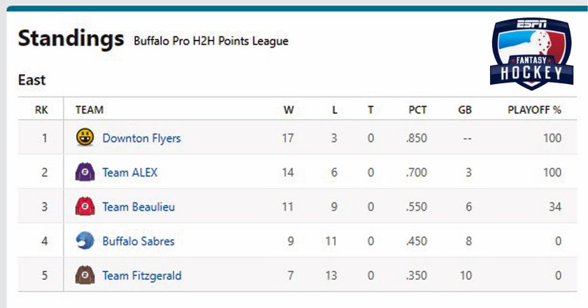Image resolution: width=588 pixels, height=308 pixels.
Task: Click the GB column header
Action: click(x=465, y=110)
